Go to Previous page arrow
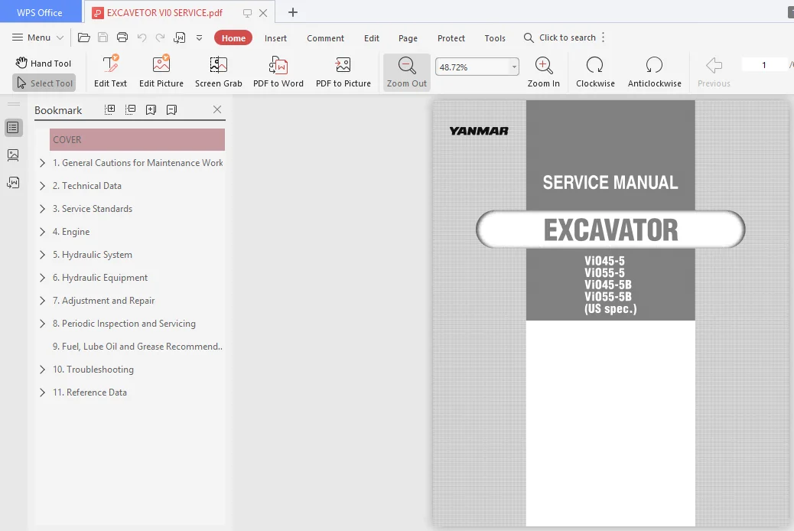The width and height of the screenshot is (794, 531). pos(714,71)
